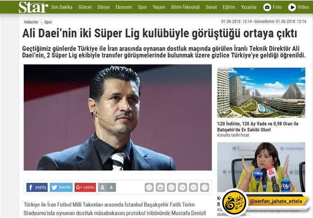Viewport: 313px width, 218px height.
Task: Share article via Facebook paylaş button
Action: point(37,187)
